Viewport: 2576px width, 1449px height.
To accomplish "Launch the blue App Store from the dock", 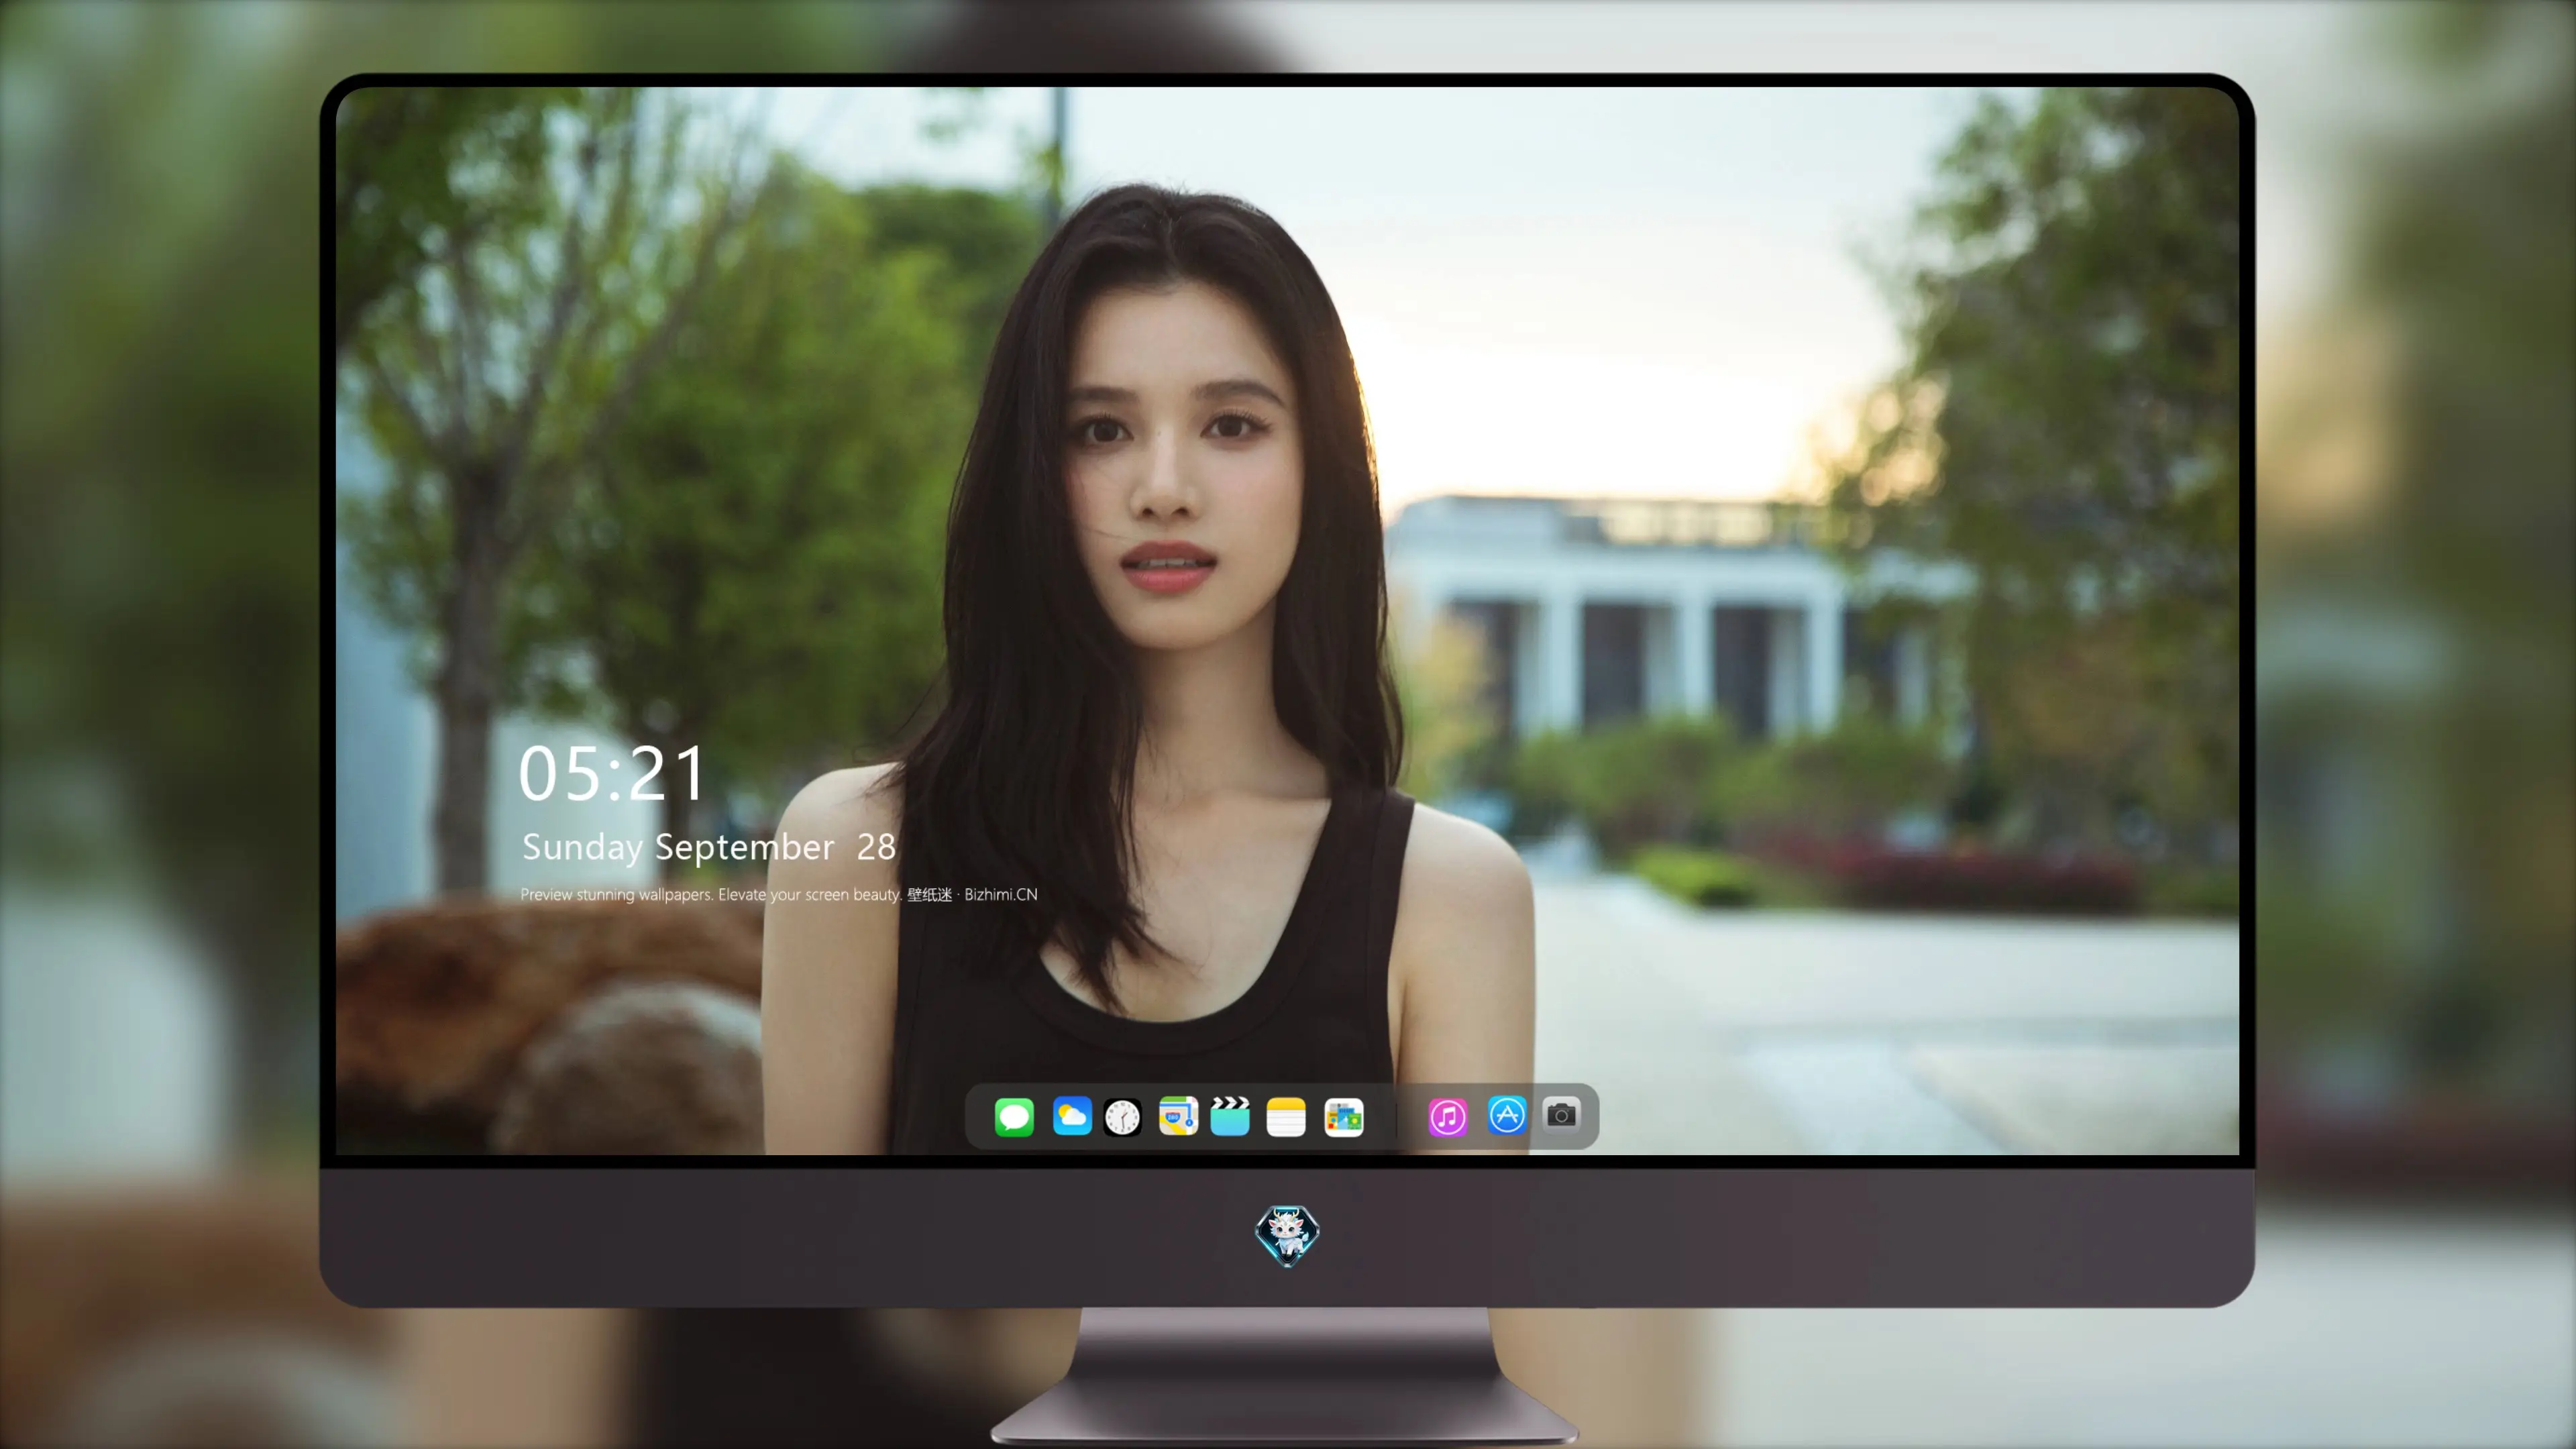I will 1507,1115.
